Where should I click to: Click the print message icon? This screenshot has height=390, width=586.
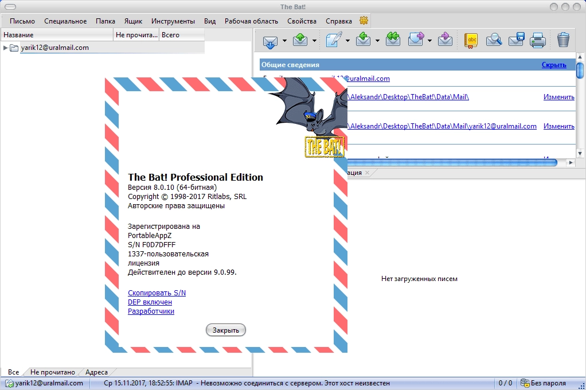(x=538, y=40)
